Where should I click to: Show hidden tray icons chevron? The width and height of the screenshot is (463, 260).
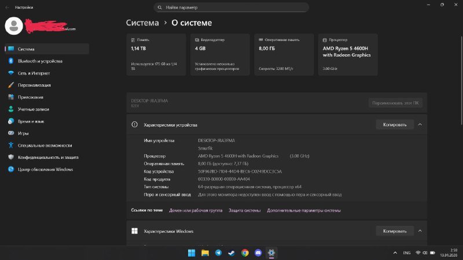(x=395, y=252)
